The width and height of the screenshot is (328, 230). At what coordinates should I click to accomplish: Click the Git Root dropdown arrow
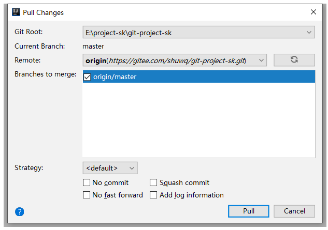tap(309, 33)
